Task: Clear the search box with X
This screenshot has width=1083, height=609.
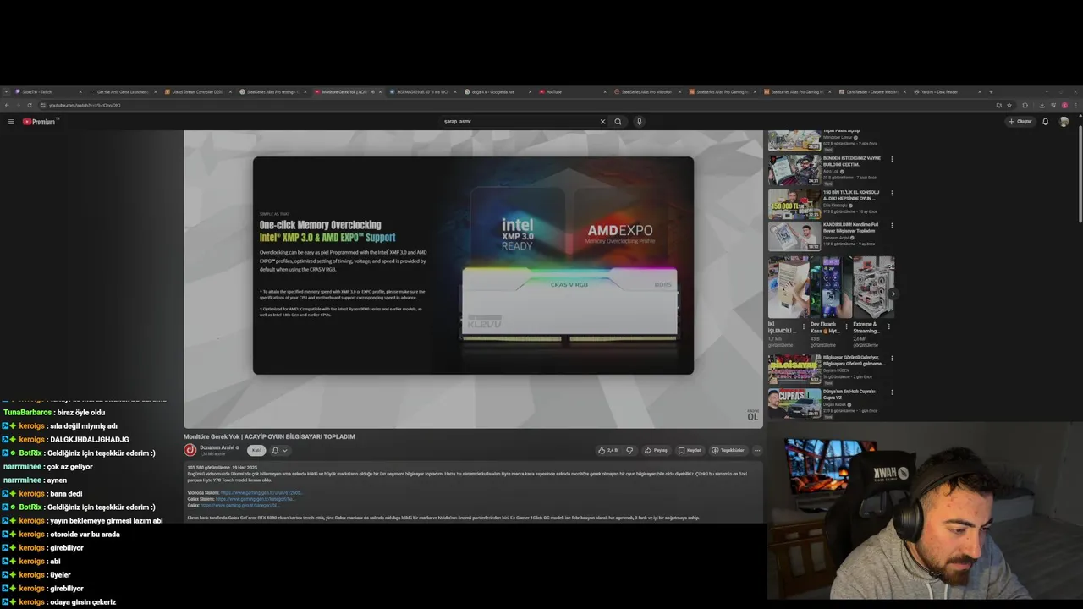Action: pos(602,122)
